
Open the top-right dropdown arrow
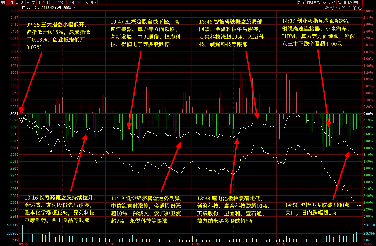tap(361, 2)
